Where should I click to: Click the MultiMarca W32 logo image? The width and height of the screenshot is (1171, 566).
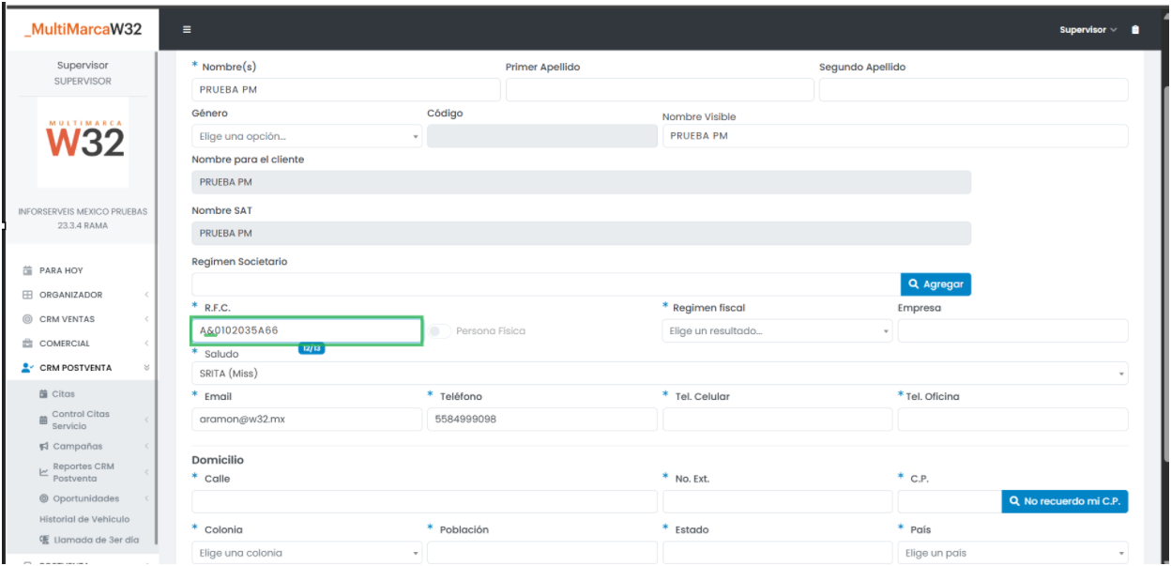click(x=84, y=142)
